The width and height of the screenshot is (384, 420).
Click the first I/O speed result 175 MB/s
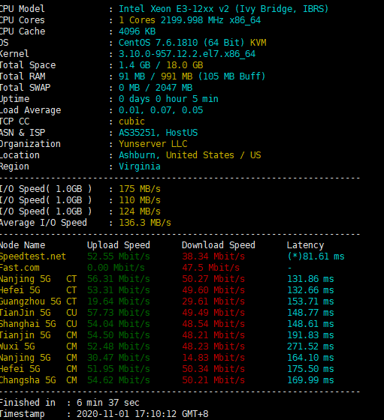[x=140, y=189]
